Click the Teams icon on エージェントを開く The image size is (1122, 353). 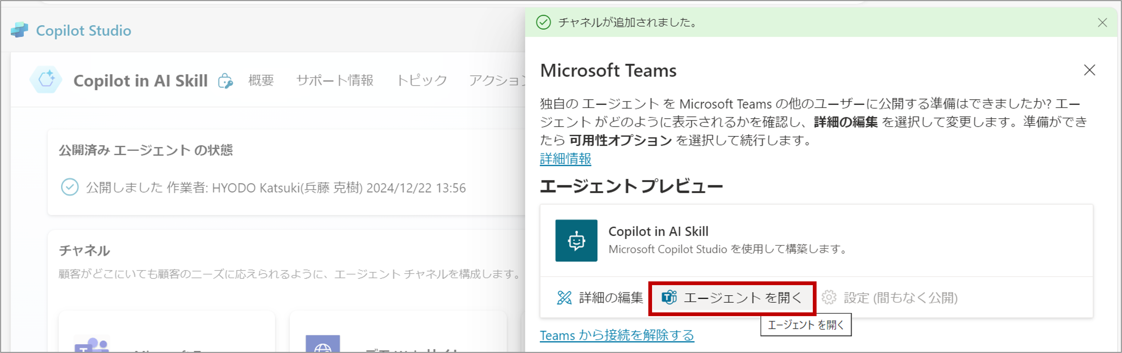[669, 298]
